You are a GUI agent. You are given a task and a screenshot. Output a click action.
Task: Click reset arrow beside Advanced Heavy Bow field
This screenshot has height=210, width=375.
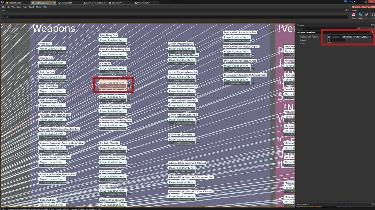click(372, 32)
